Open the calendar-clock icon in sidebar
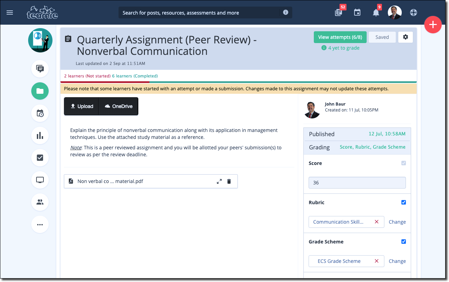Image resolution: width=449 pixels, height=282 pixels. (x=40, y=113)
